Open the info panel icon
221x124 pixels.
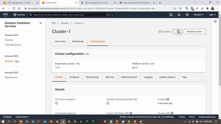215,21
